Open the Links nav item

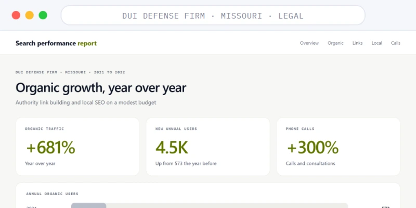click(x=357, y=43)
